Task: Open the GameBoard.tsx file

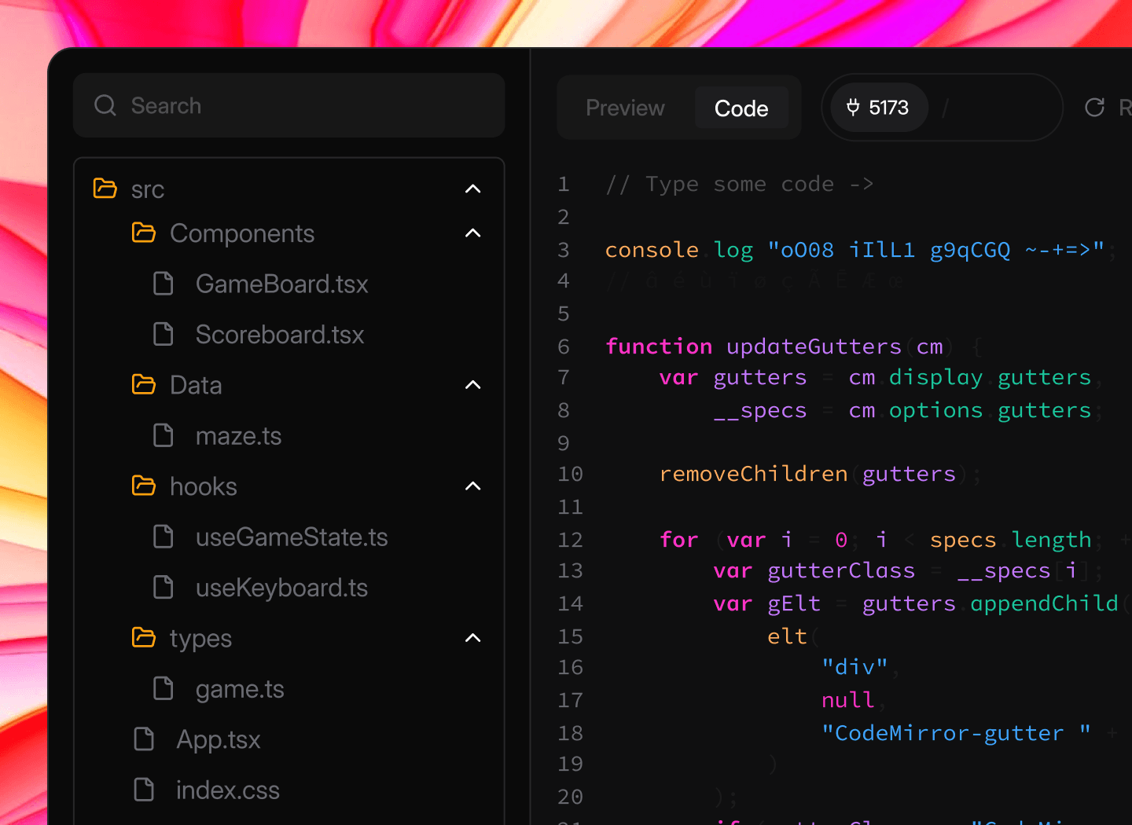Action: click(x=281, y=284)
